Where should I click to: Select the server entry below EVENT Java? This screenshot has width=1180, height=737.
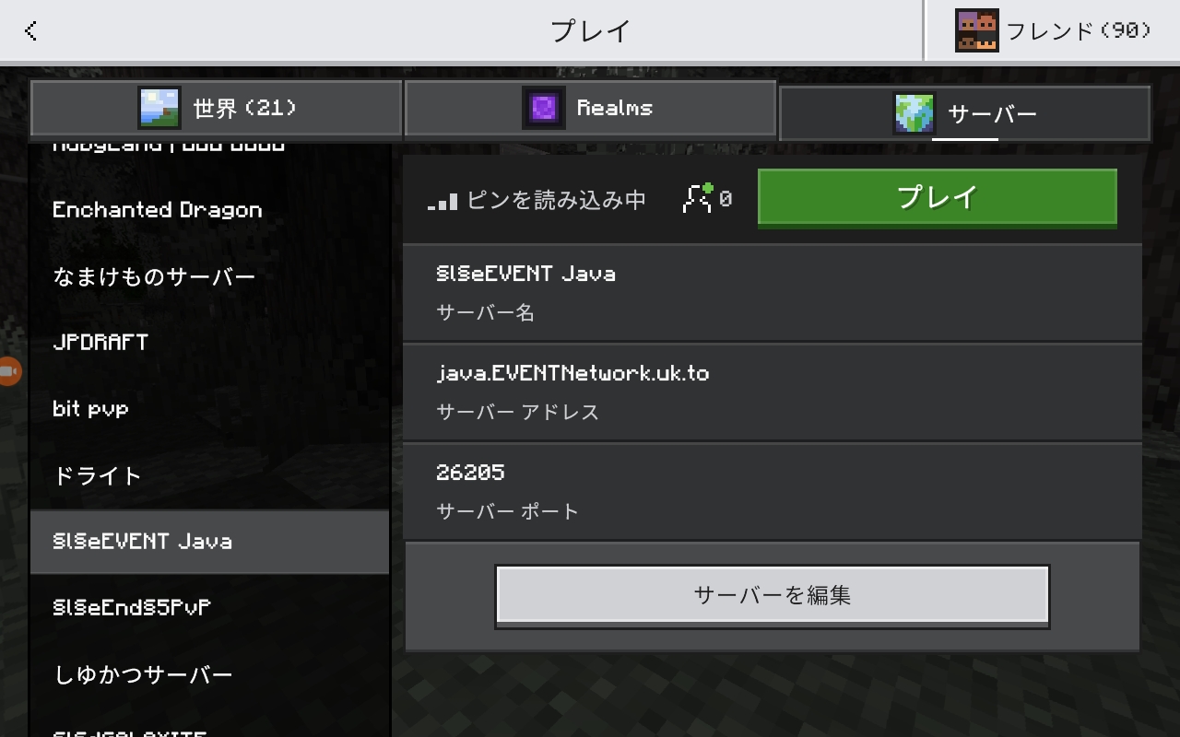tap(209, 608)
